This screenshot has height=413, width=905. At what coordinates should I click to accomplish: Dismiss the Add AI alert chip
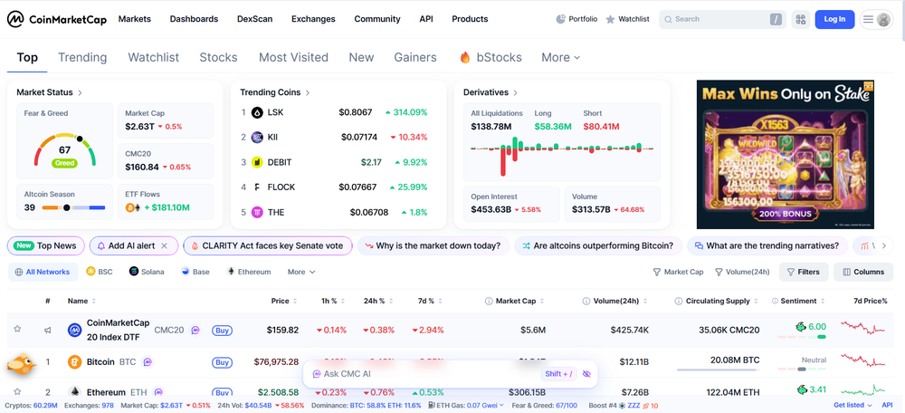tap(164, 245)
